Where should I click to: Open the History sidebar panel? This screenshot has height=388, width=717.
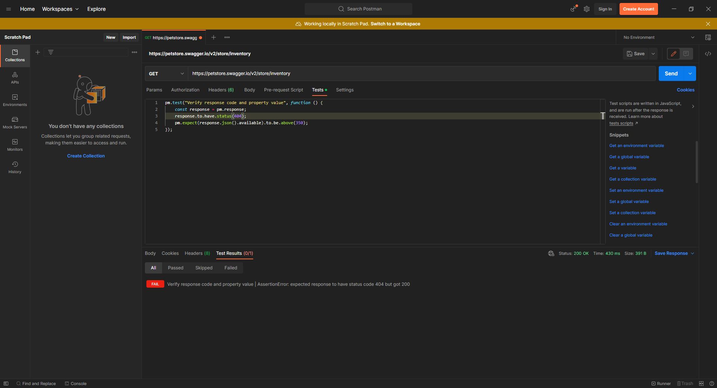click(15, 168)
